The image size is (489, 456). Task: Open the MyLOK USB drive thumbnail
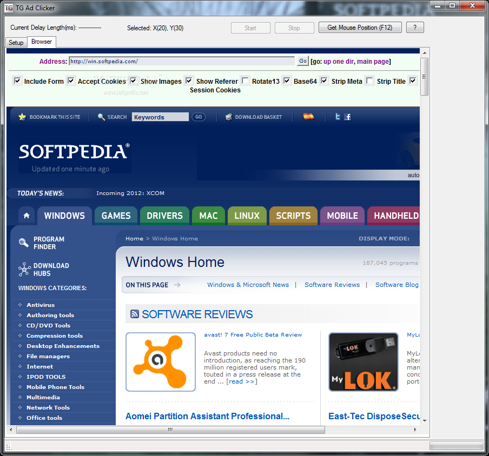click(364, 361)
